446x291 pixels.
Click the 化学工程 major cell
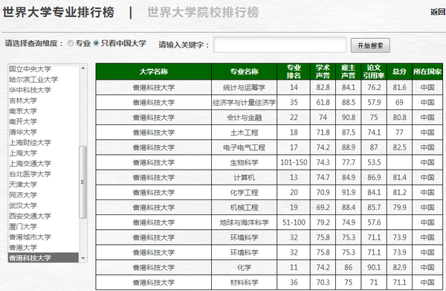tap(244, 193)
